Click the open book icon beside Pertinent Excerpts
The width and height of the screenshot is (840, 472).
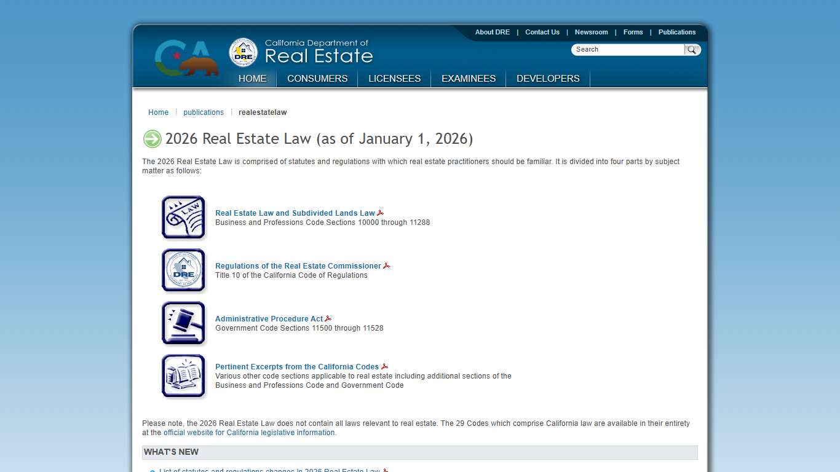[x=183, y=376]
